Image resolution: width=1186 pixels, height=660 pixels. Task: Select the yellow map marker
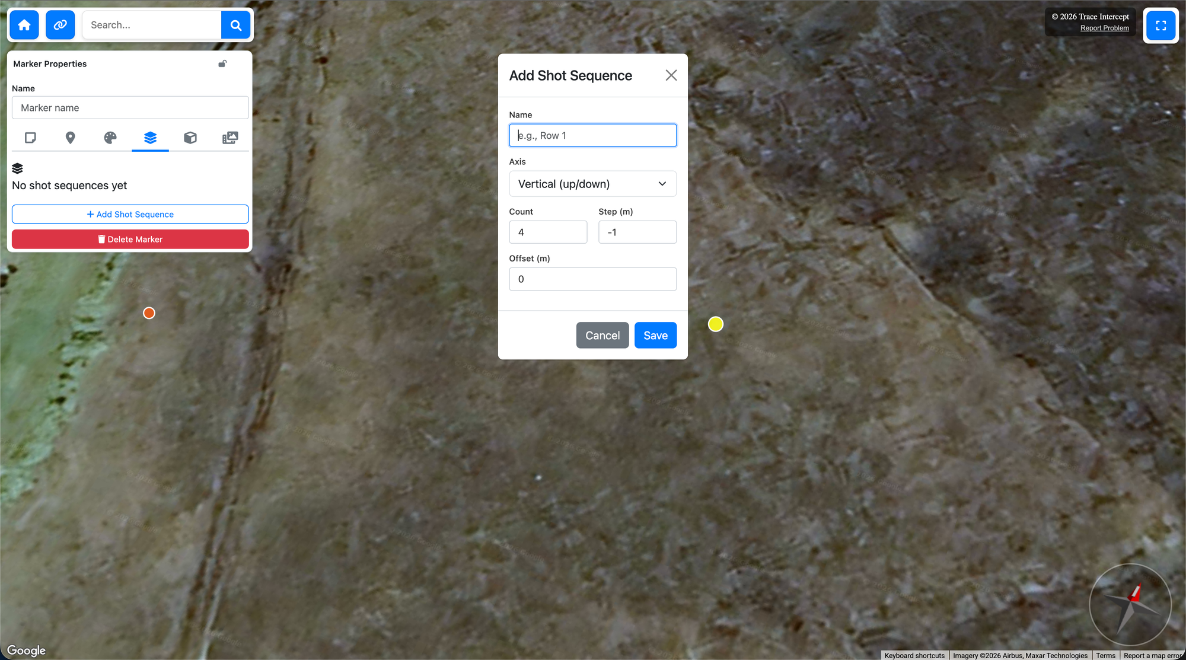(716, 324)
